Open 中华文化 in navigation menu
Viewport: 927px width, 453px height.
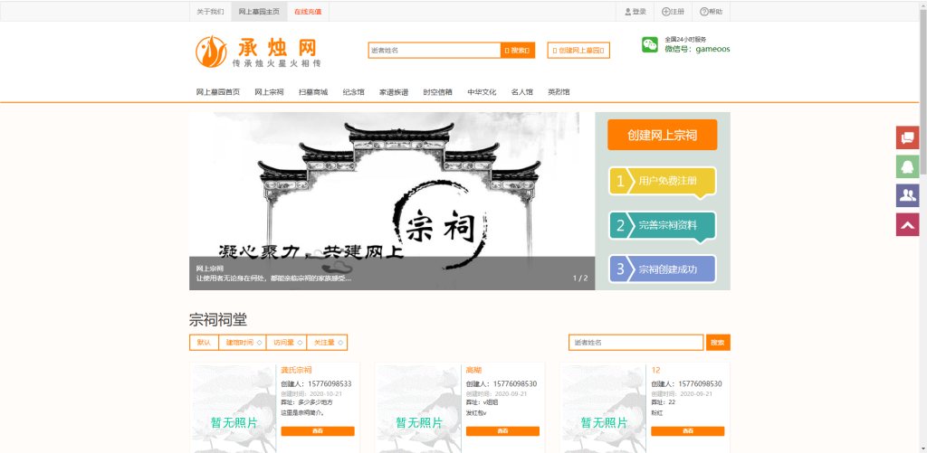[482, 92]
